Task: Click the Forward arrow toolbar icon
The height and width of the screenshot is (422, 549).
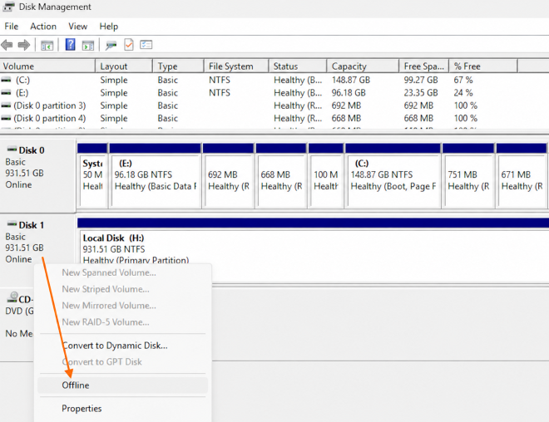Action: click(x=24, y=45)
